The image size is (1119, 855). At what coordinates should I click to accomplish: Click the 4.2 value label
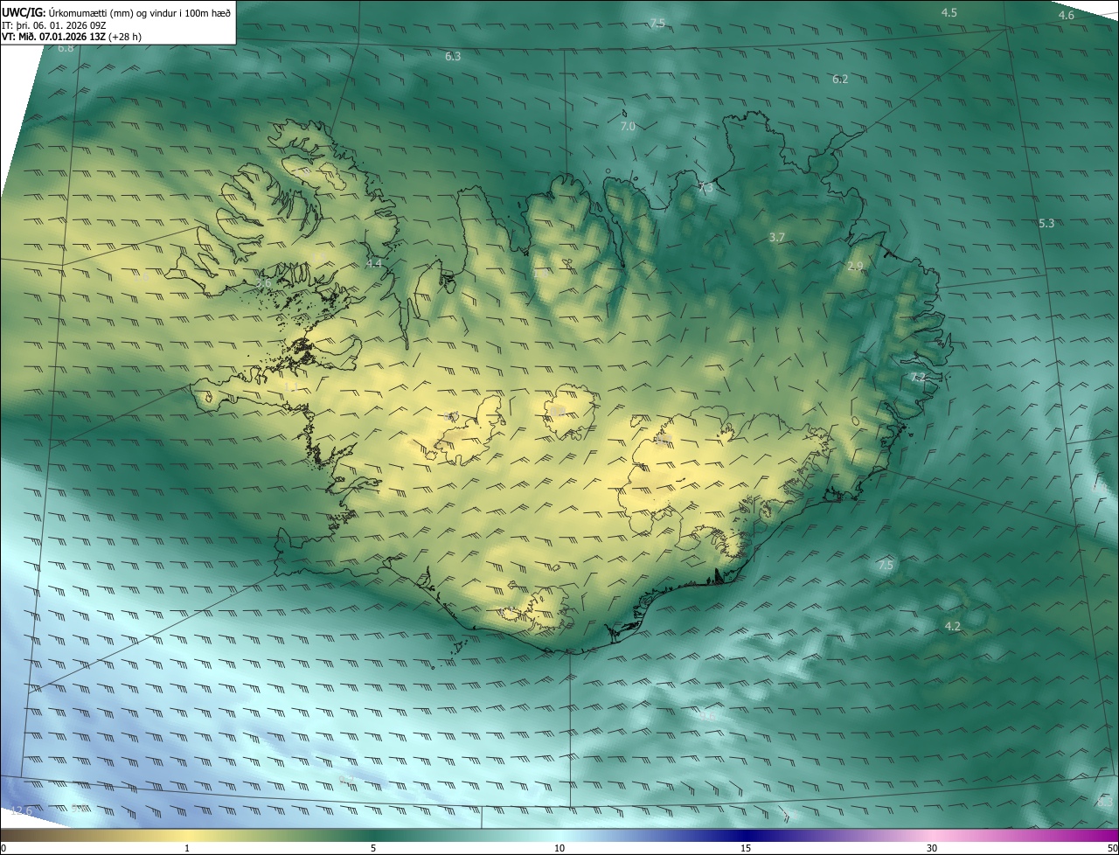point(953,627)
